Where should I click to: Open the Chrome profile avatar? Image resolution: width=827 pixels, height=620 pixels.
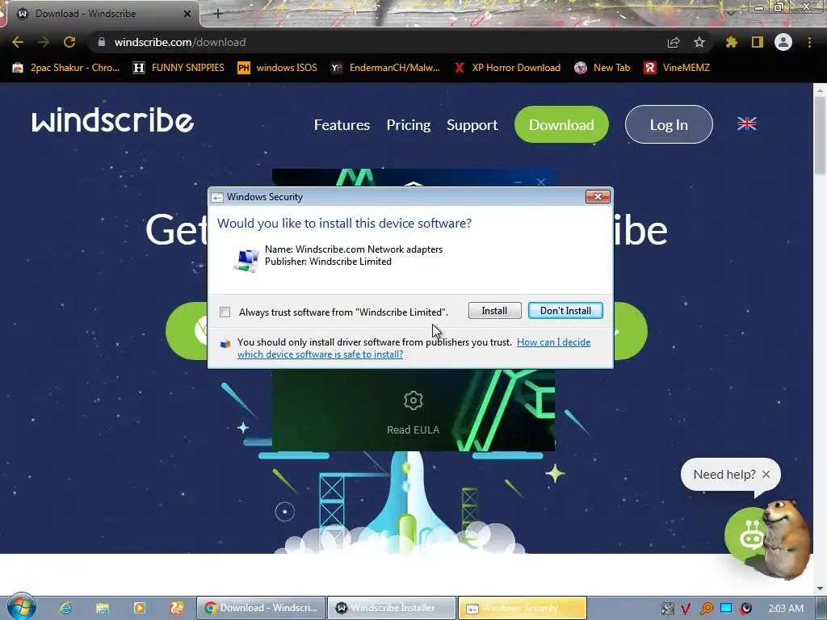coord(783,42)
